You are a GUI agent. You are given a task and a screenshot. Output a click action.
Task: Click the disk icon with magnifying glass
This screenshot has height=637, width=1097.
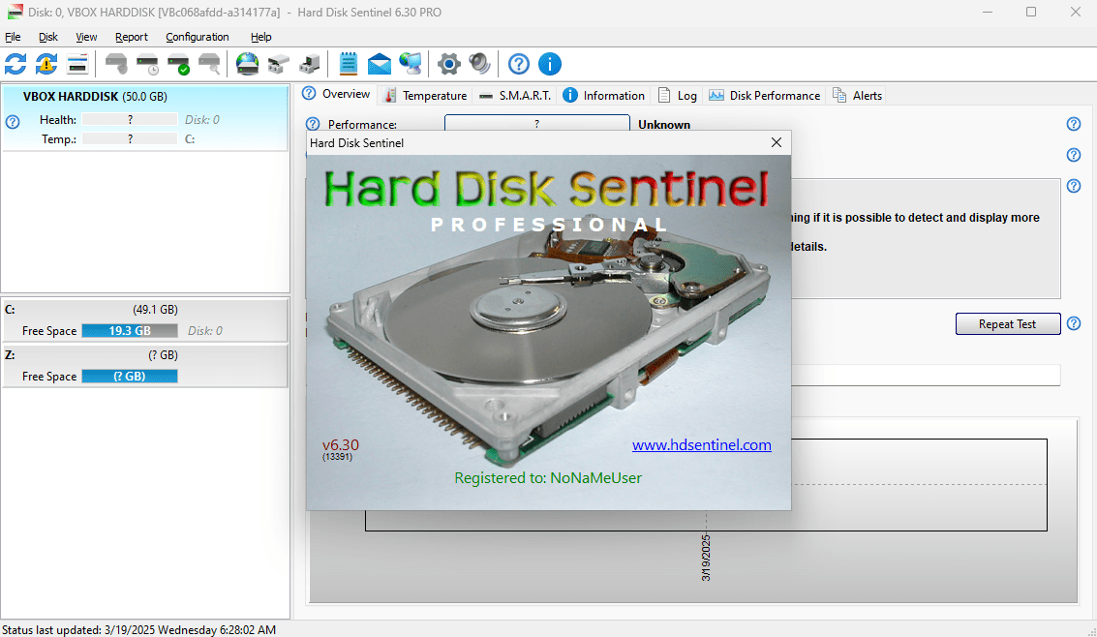click(x=209, y=64)
